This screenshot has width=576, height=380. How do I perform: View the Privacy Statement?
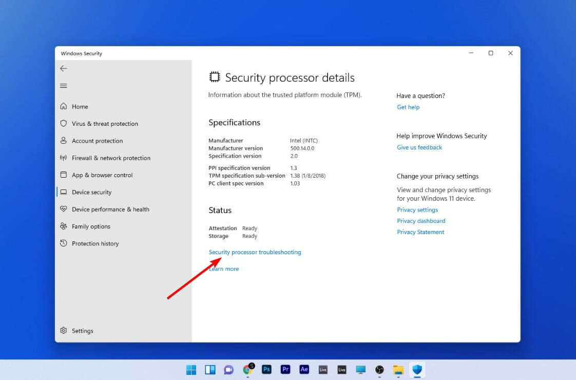(420, 232)
